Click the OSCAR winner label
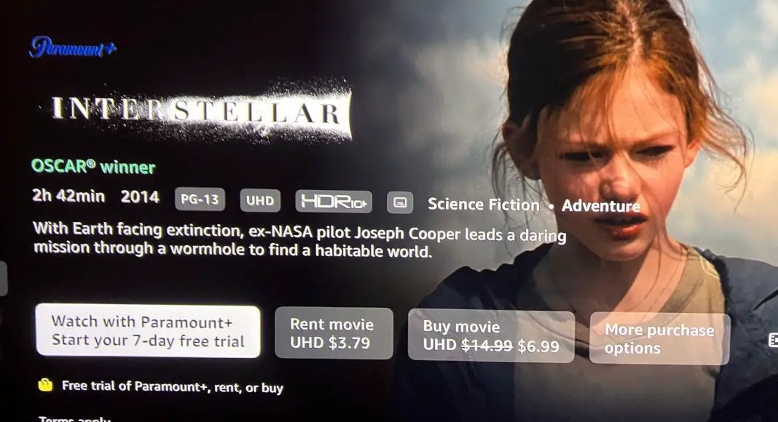778x422 pixels. click(x=93, y=167)
